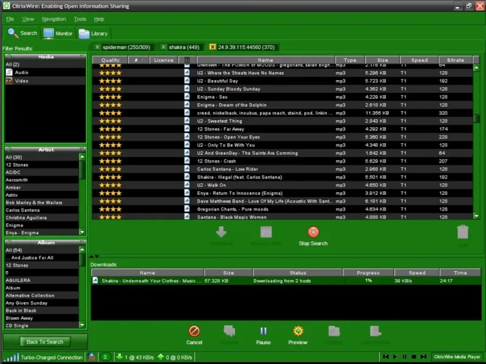Click the Album list scroll-down arrow
Image resolution: width=486 pixels, height=364 pixels.
point(82,325)
